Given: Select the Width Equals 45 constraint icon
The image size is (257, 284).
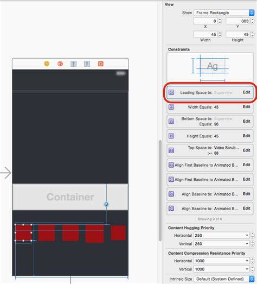Looking at the screenshot, I should pos(171,107).
